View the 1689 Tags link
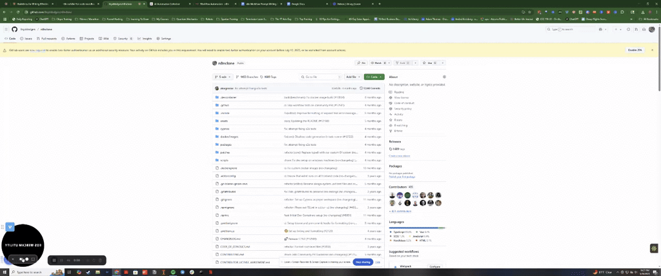 click(x=268, y=77)
